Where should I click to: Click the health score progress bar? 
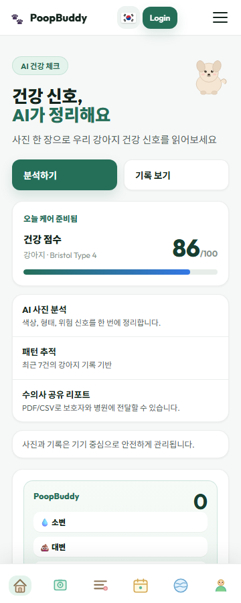[120, 272]
